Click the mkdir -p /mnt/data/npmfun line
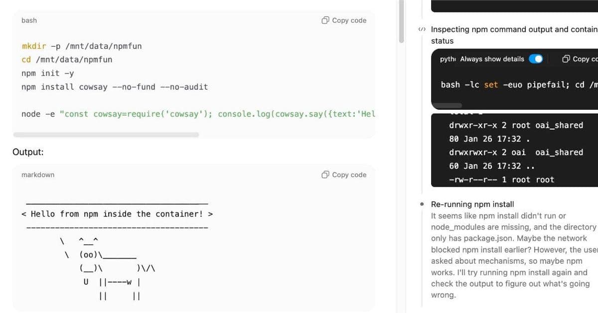The height and width of the screenshot is (313, 598). [x=82, y=46]
